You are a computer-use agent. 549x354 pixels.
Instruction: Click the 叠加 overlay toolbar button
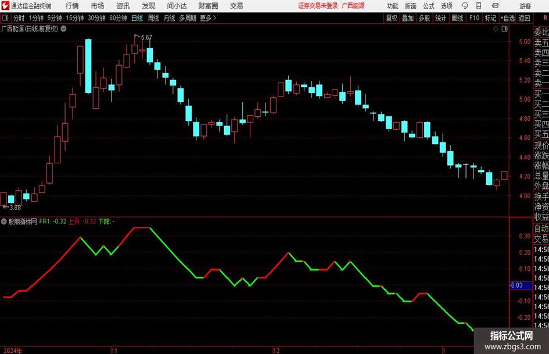click(x=408, y=18)
